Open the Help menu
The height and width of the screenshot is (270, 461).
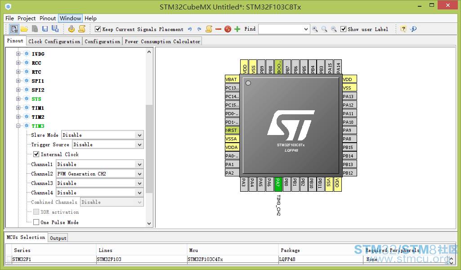tap(90, 18)
